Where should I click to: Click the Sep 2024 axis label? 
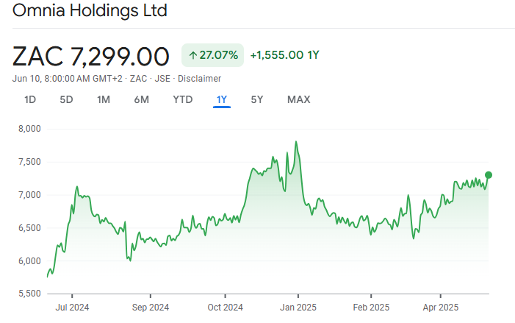tap(151, 308)
